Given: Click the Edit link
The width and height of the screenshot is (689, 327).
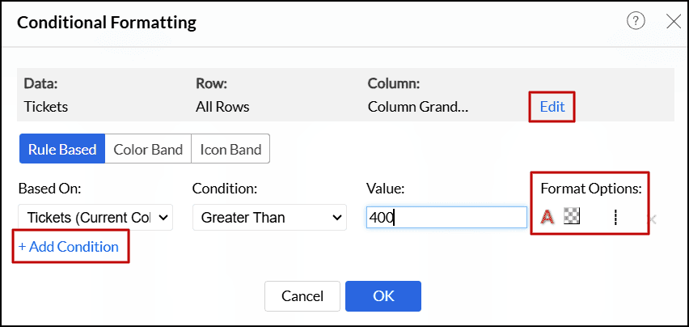Looking at the screenshot, I should 552,107.
